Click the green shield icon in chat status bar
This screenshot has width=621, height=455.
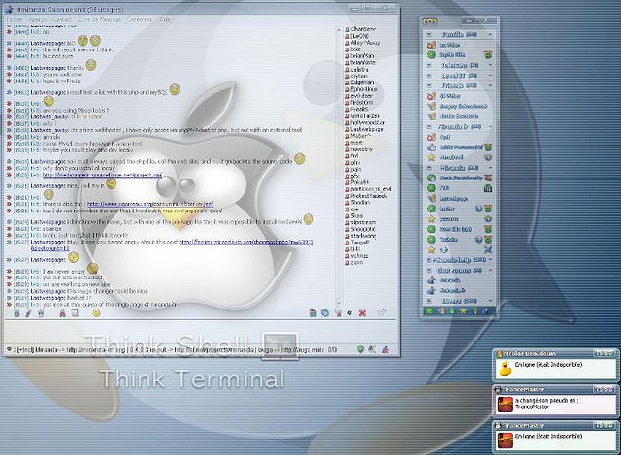(x=360, y=348)
